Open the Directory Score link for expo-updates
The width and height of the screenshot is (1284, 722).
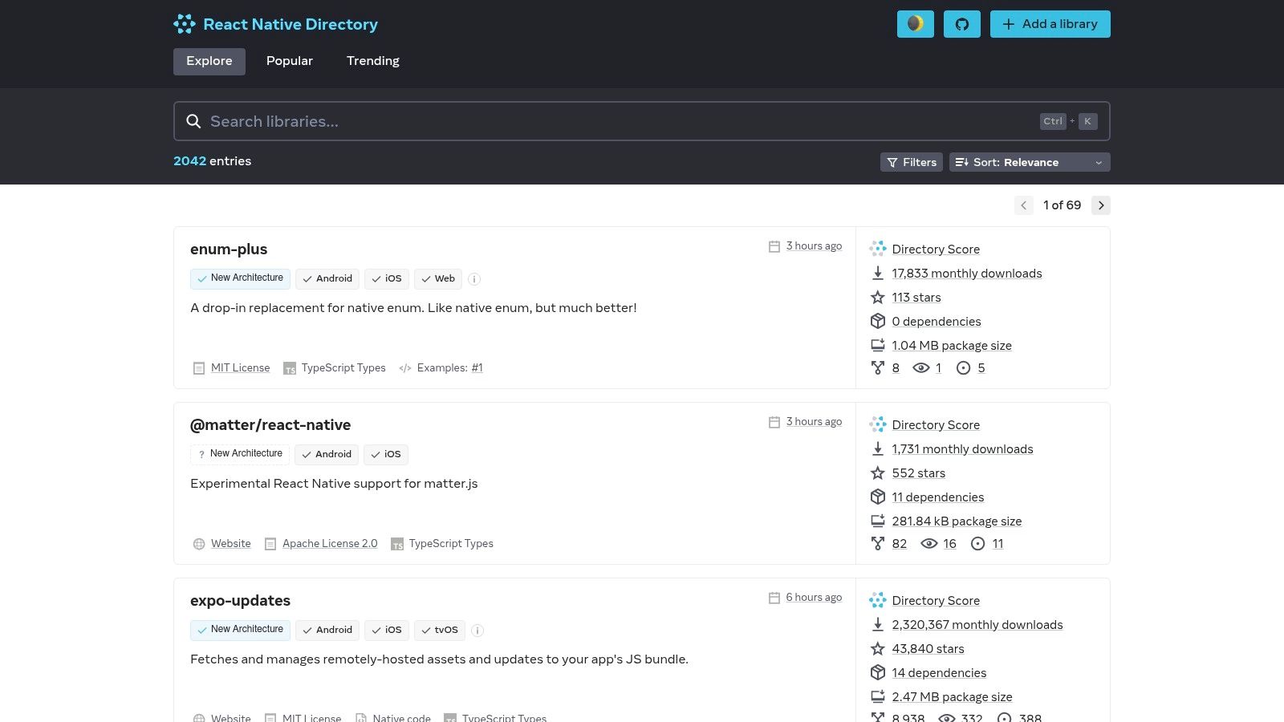point(936,601)
